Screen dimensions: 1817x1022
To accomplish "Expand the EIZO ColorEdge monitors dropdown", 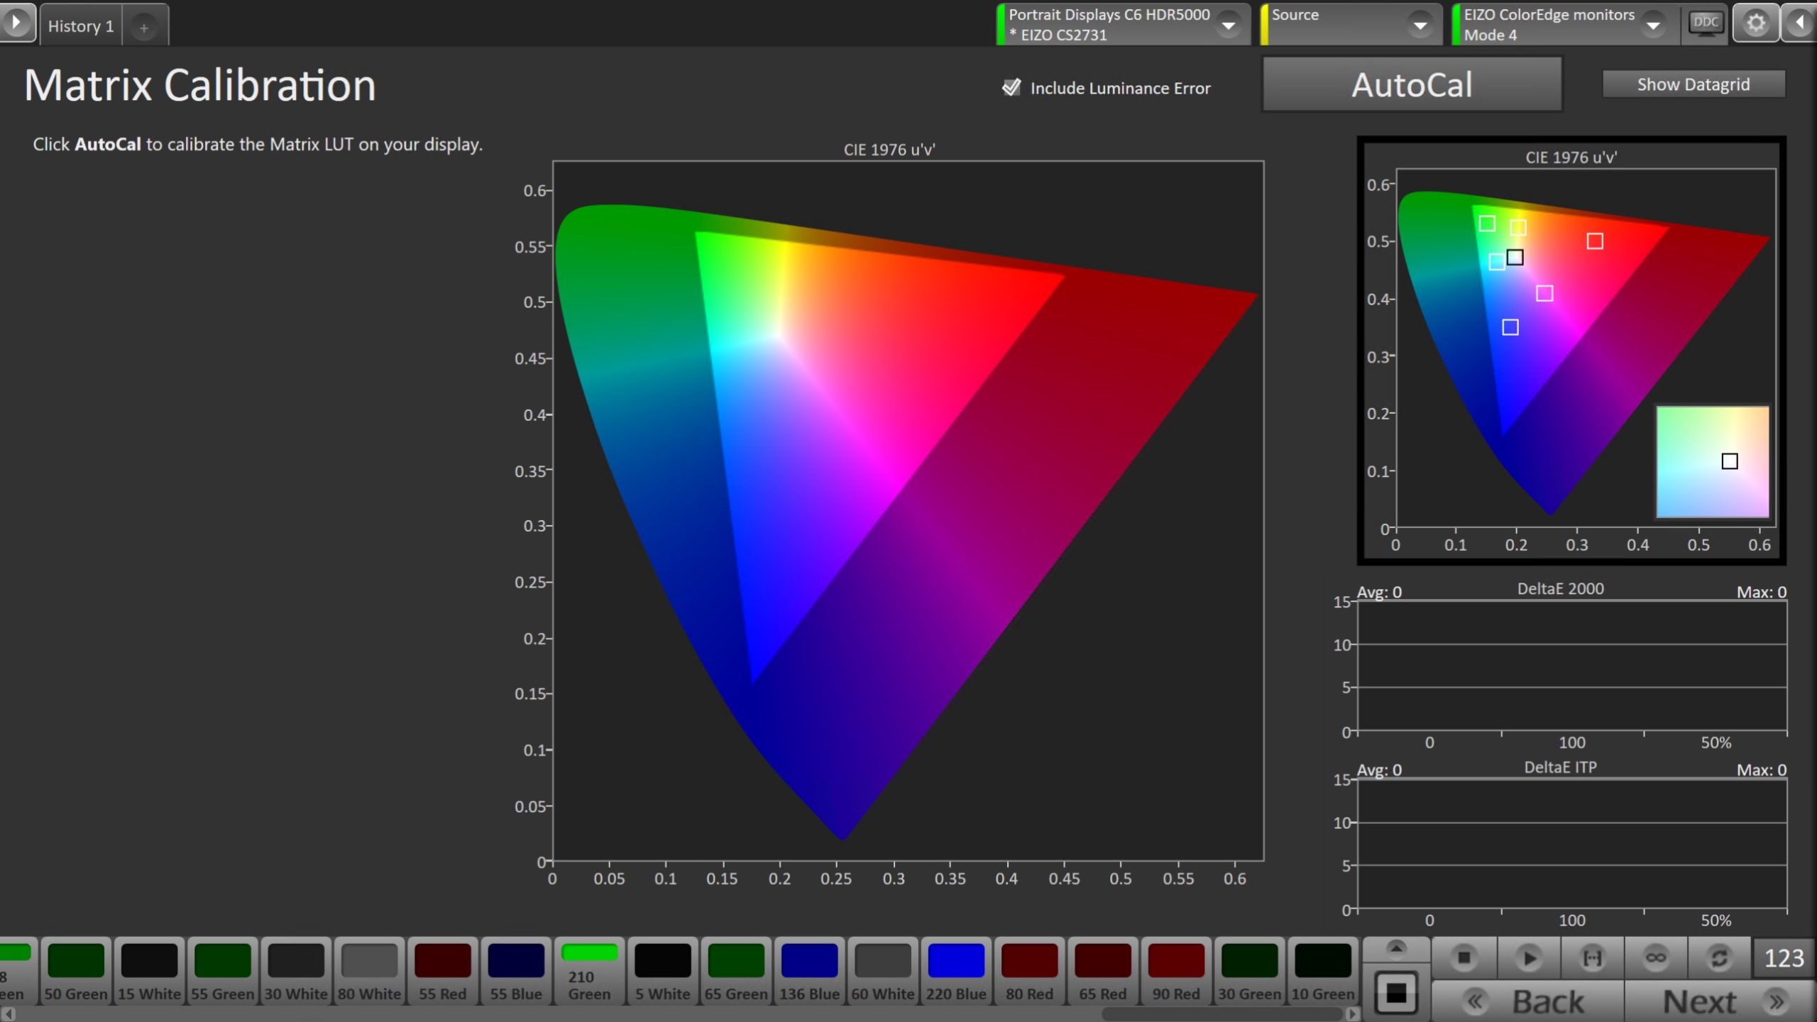I will pyautogui.click(x=1652, y=25).
